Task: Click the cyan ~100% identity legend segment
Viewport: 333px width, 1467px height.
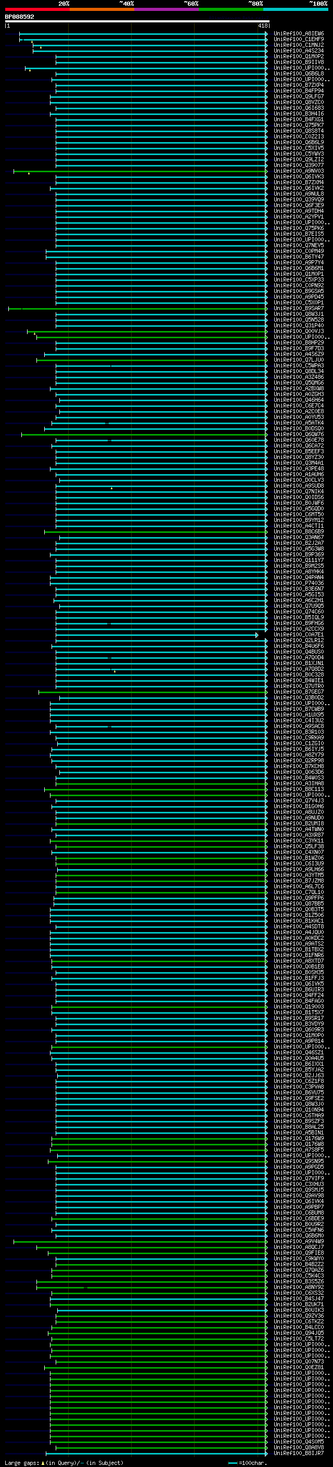Action: pyautogui.click(x=296, y=9)
